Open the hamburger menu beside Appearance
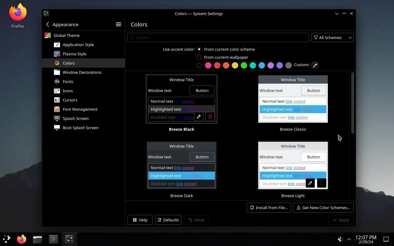The height and width of the screenshot is (246, 394). (119, 24)
